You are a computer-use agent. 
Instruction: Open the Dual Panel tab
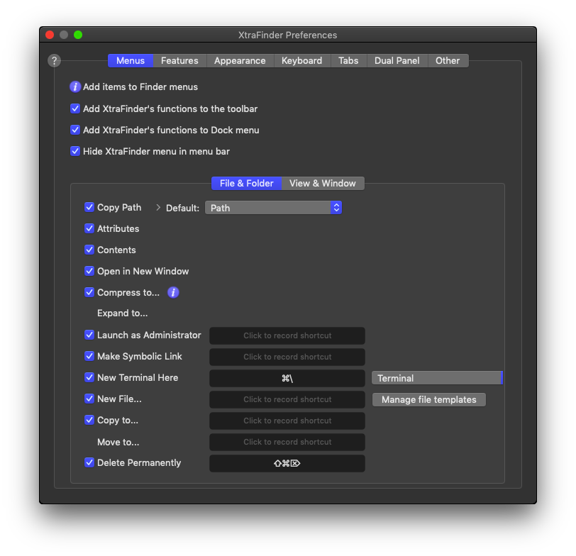click(397, 61)
